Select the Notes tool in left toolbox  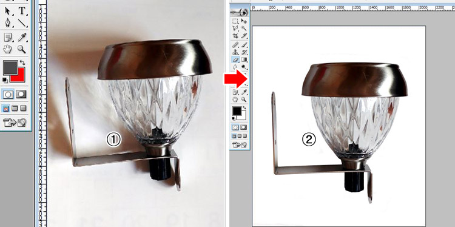tap(8, 37)
